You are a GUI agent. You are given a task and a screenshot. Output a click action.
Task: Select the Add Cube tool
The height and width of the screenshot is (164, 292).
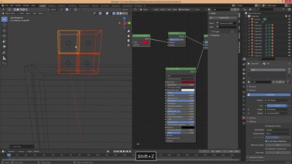[4, 64]
